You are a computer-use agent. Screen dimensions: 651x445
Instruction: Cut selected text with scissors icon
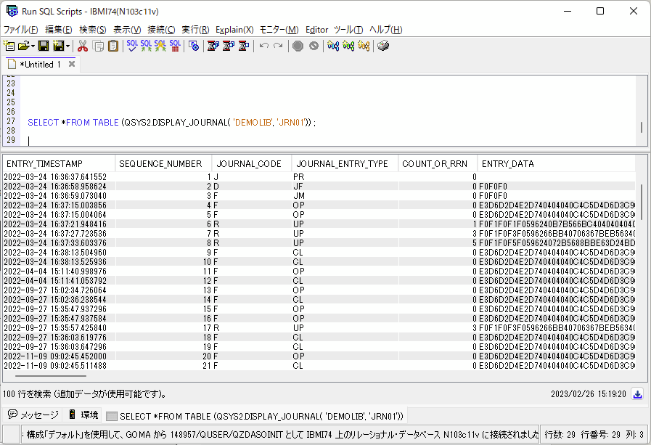(83, 46)
